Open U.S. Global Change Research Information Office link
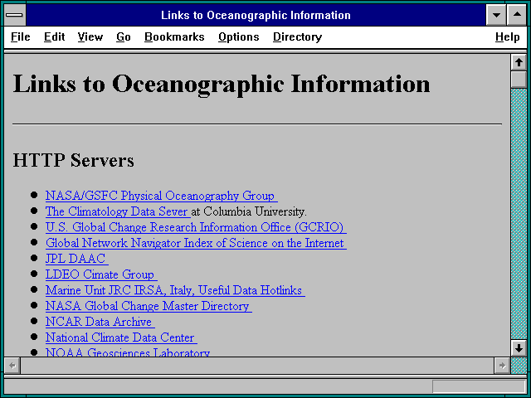This screenshot has height=398, width=531. tap(196, 227)
